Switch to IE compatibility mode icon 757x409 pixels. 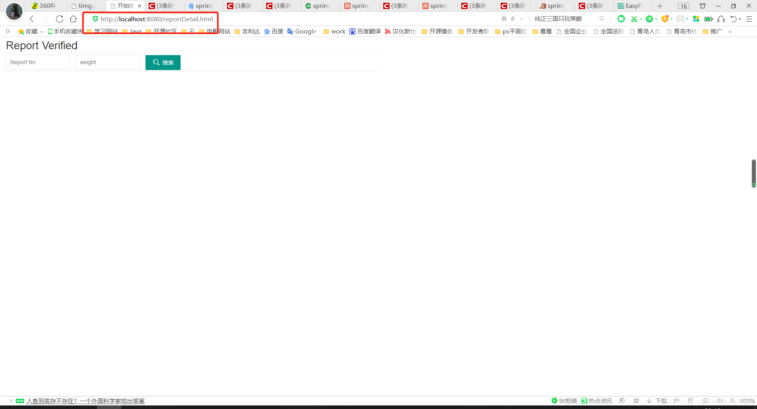[691, 400]
